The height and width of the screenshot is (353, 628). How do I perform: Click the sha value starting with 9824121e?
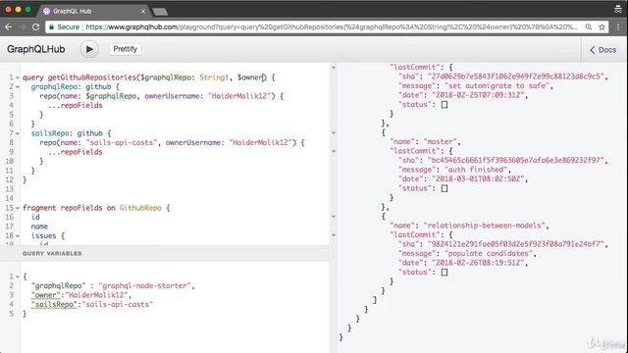pos(517,244)
